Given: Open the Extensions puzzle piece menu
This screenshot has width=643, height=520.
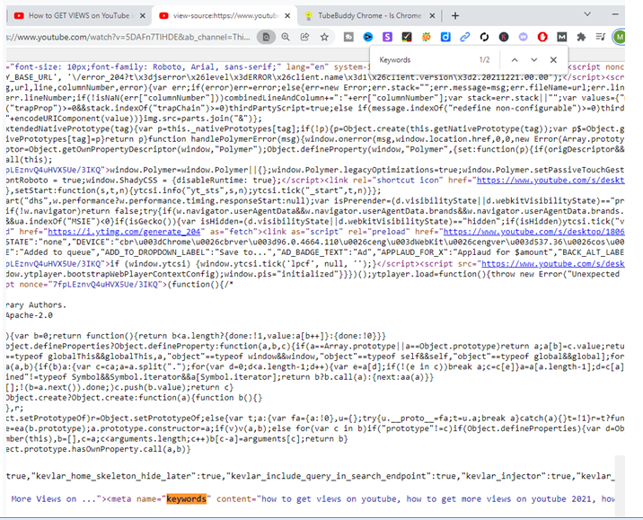Looking at the screenshot, I should pyautogui.click(x=581, y=37).
